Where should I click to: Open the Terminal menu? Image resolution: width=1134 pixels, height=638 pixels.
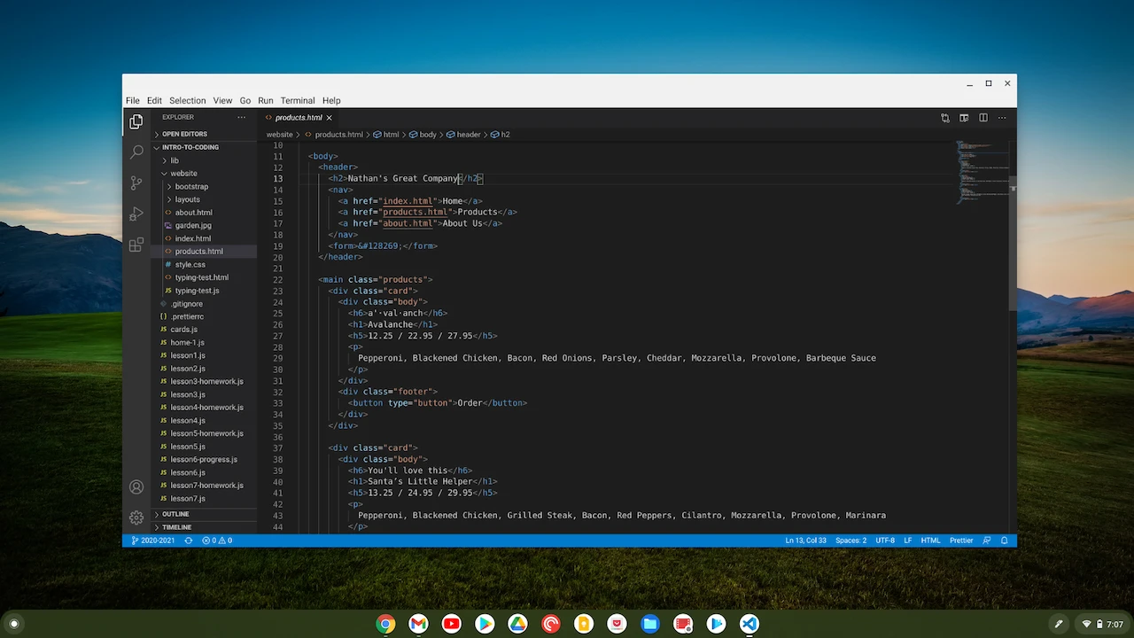298,101
